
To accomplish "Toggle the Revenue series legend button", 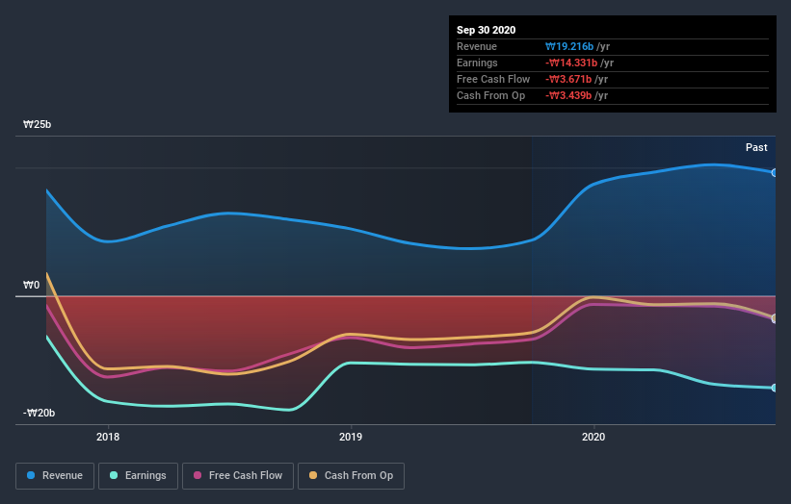I will coord(55,476).
